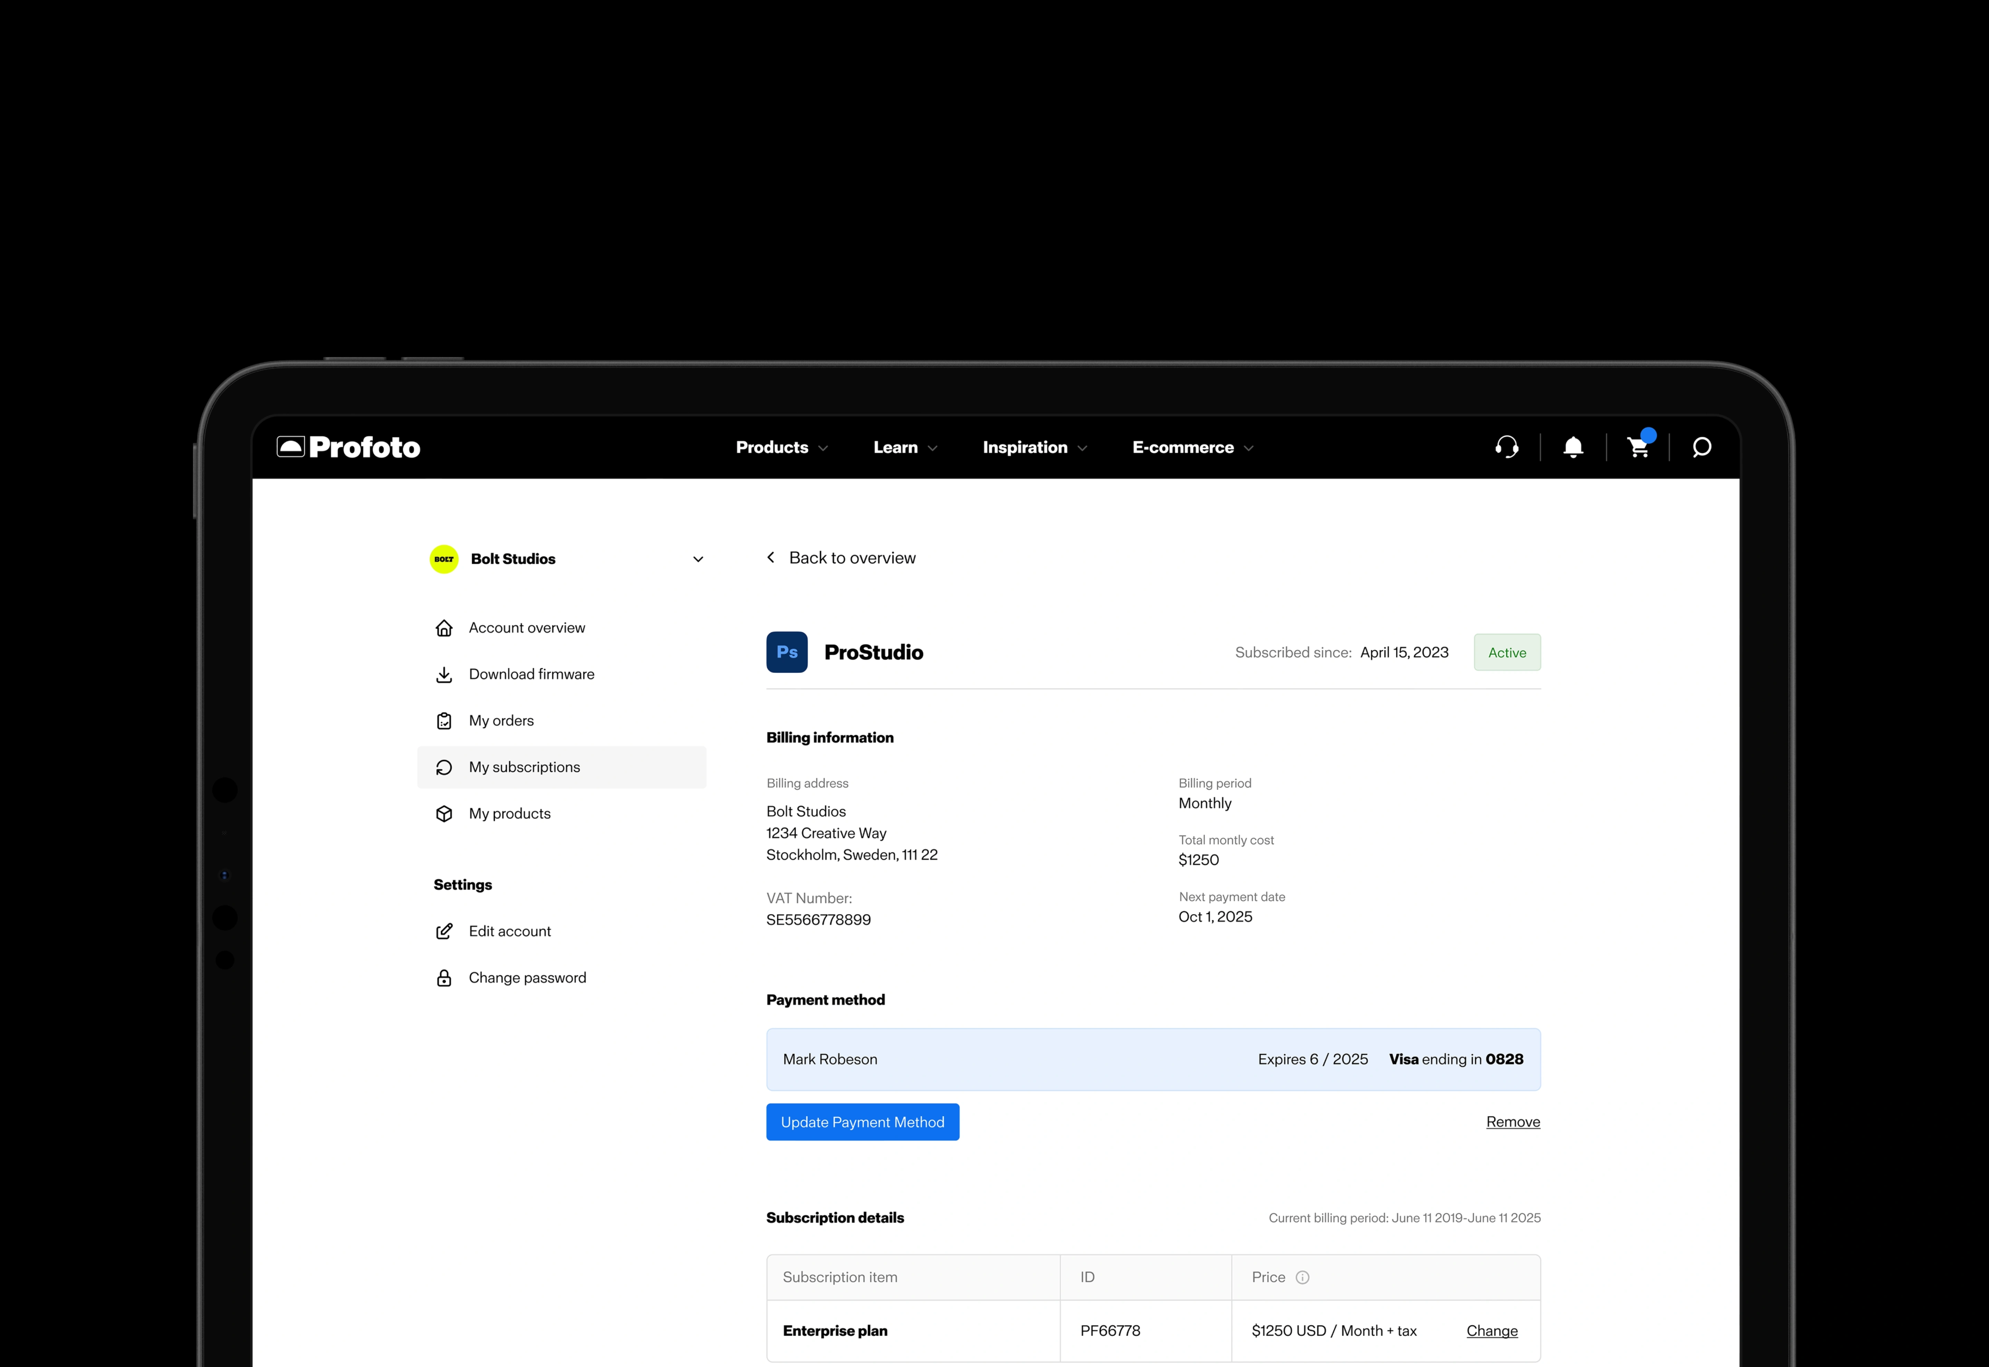Click the Remove payment link
This screenshot has height=1367, width=1989.
(1513, 1122)
